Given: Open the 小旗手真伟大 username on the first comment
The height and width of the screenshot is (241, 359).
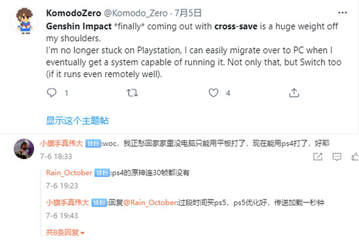Looking at the screenshot, I should (61, 144).
